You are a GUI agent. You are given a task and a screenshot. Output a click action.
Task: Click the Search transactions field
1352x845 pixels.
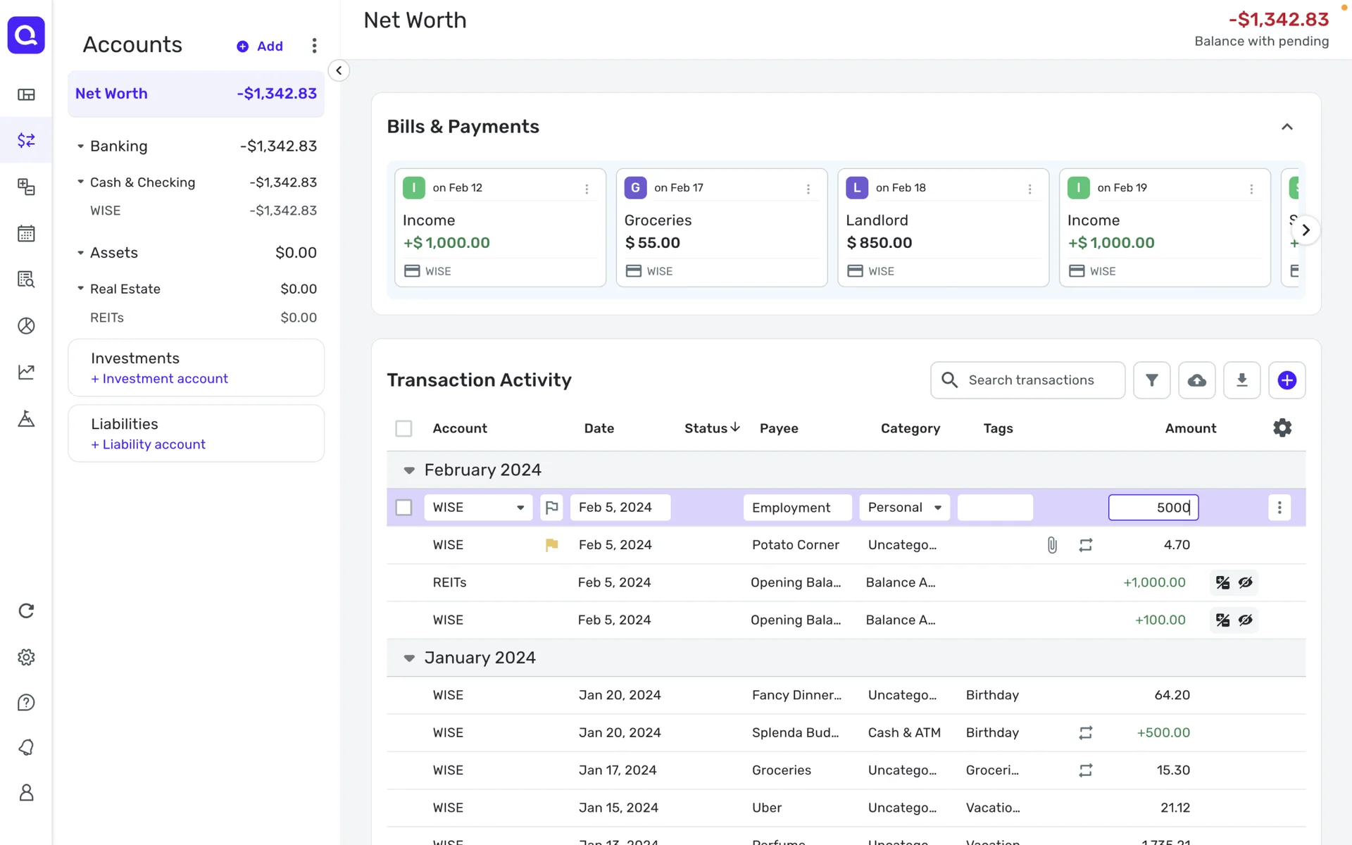pos(1030,380)
